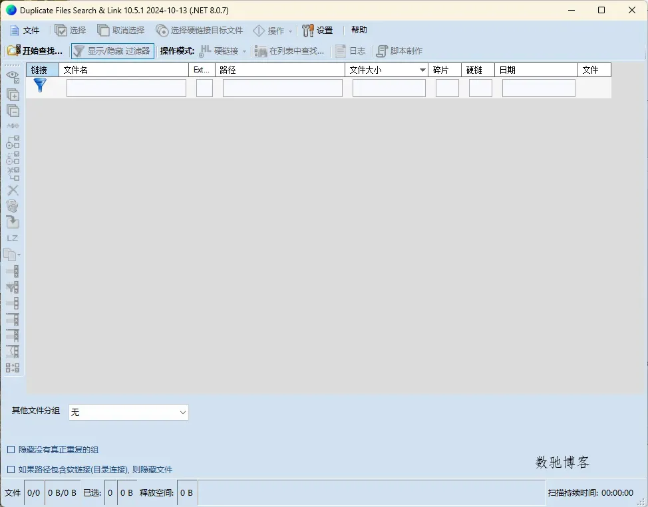The height and width of the screenshot is (507, 648).
Task: Open the copy files dropdown sidebar icon
Action: click(x=13, y=254)
